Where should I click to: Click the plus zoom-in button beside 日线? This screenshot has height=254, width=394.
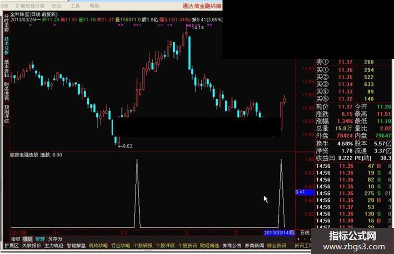click(x=298, y=239)
